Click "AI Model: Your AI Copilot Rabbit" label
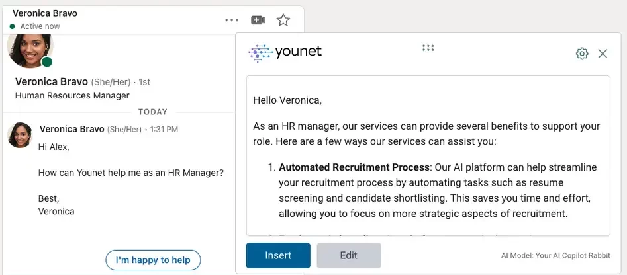627x275 pixels. point(555,256)
